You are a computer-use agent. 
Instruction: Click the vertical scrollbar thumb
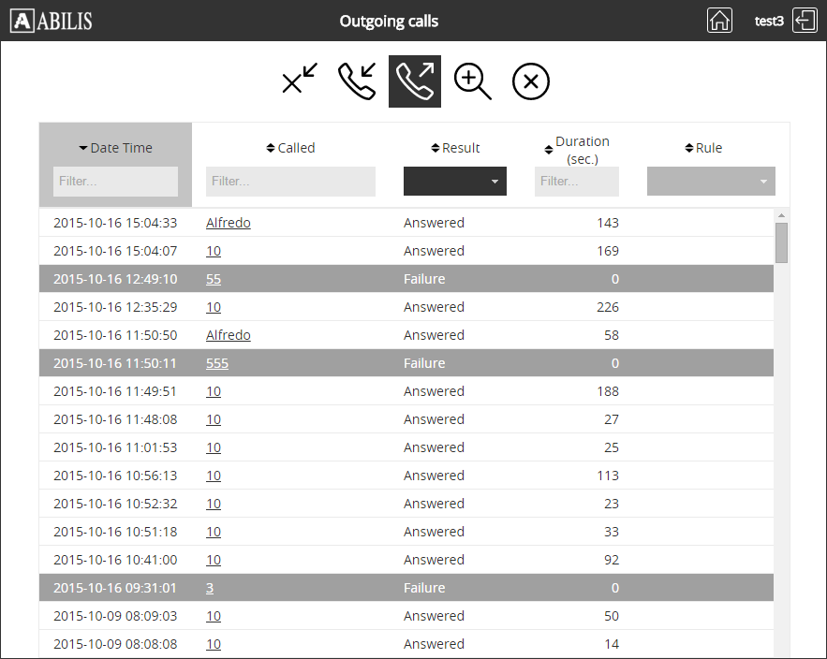coord(781,242)
